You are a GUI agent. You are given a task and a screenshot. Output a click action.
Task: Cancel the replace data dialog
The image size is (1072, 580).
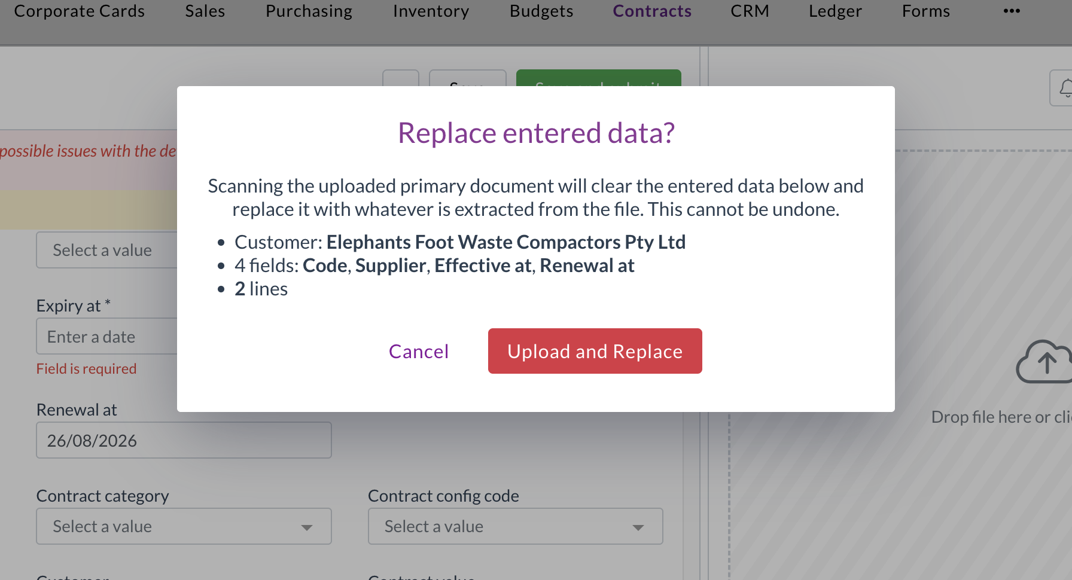tap(419, 351)
